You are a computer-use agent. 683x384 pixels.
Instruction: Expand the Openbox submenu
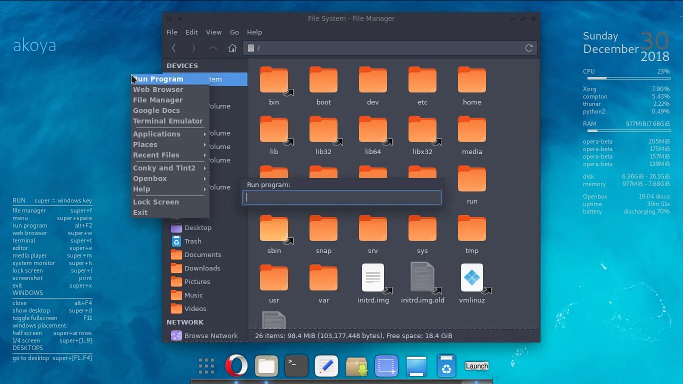click(x=170, y=178)
